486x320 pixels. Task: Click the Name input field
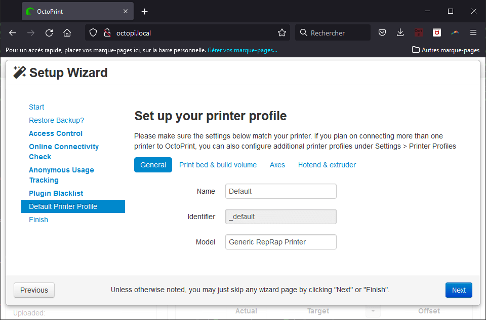tap(281, 191)
